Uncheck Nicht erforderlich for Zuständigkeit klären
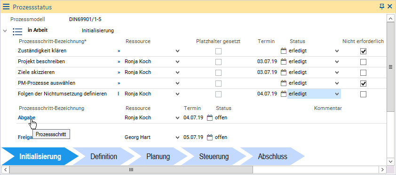 point(363,51)
